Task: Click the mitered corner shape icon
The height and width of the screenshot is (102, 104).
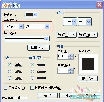Action: [18, 65]
